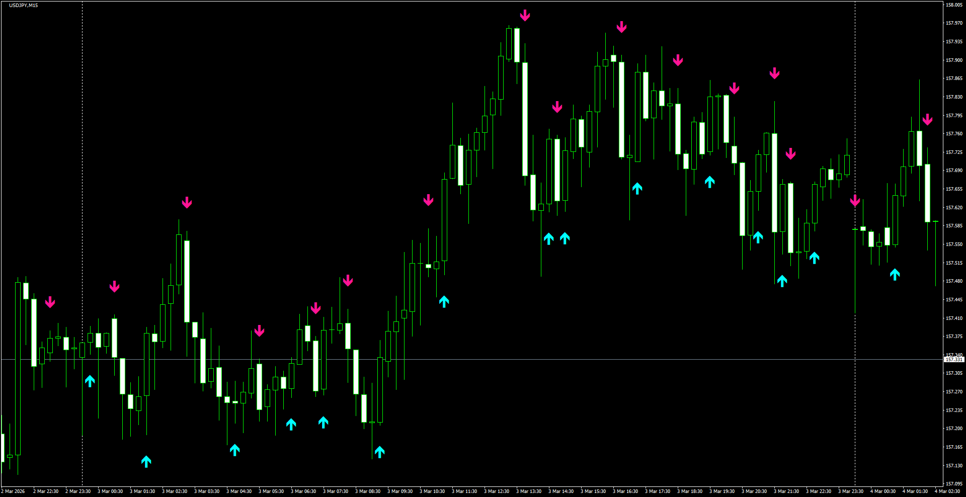966x497 pixels.
Task: Select the highlighted current price 157.331 on the scale
Action: (x=953, y=360)
